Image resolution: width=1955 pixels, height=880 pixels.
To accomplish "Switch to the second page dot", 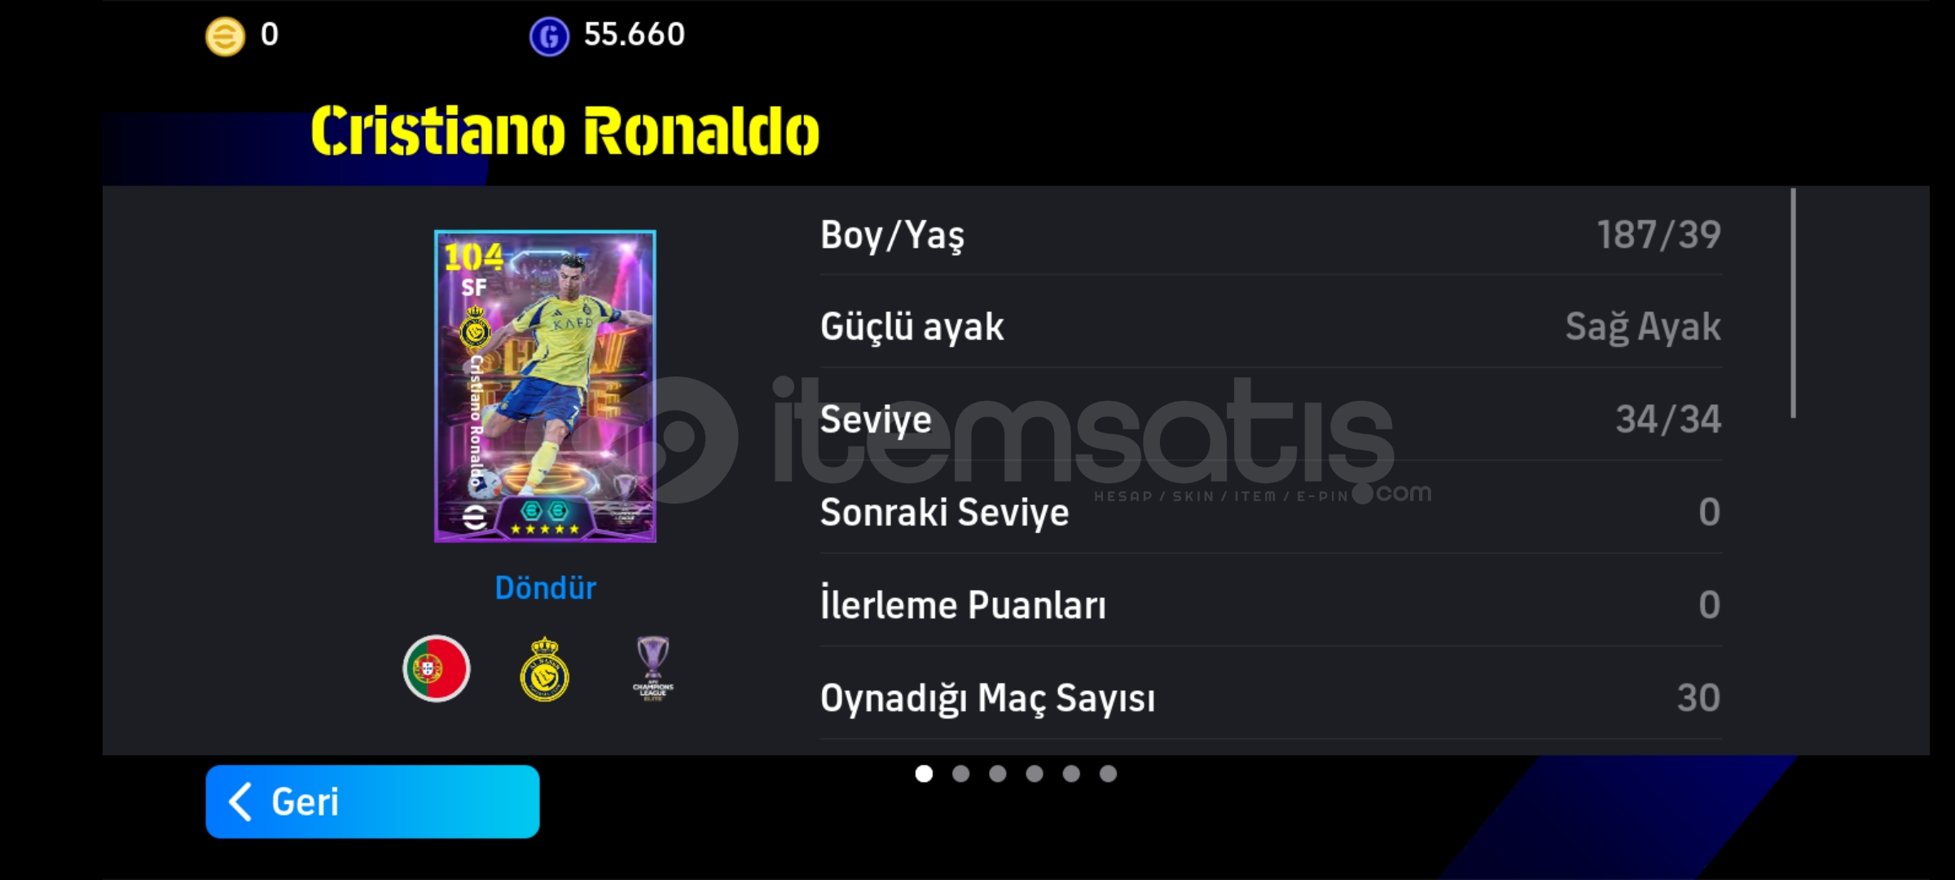I will 961,773.
